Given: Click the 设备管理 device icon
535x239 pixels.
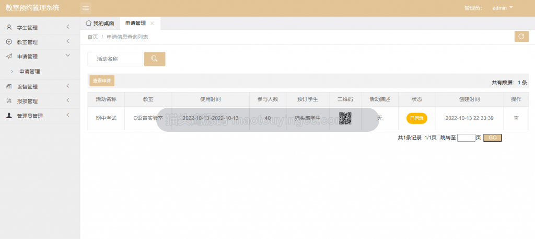Looking at the screenshot, I should pos(9,87).
